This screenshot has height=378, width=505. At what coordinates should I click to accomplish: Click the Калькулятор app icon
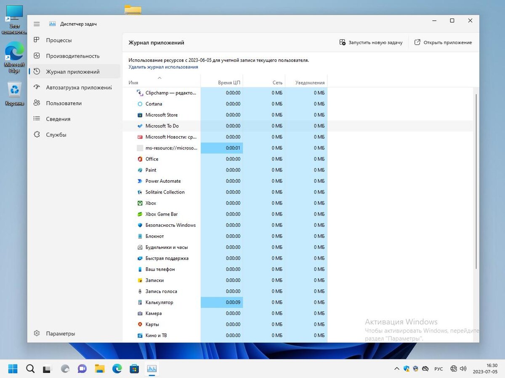(x=140, y=302)
